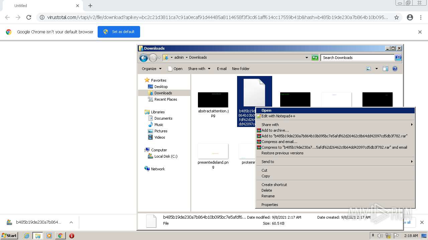428x240 pixels.
Task: Select the presentedisland.png thumbnail
Action: point(213,151)
